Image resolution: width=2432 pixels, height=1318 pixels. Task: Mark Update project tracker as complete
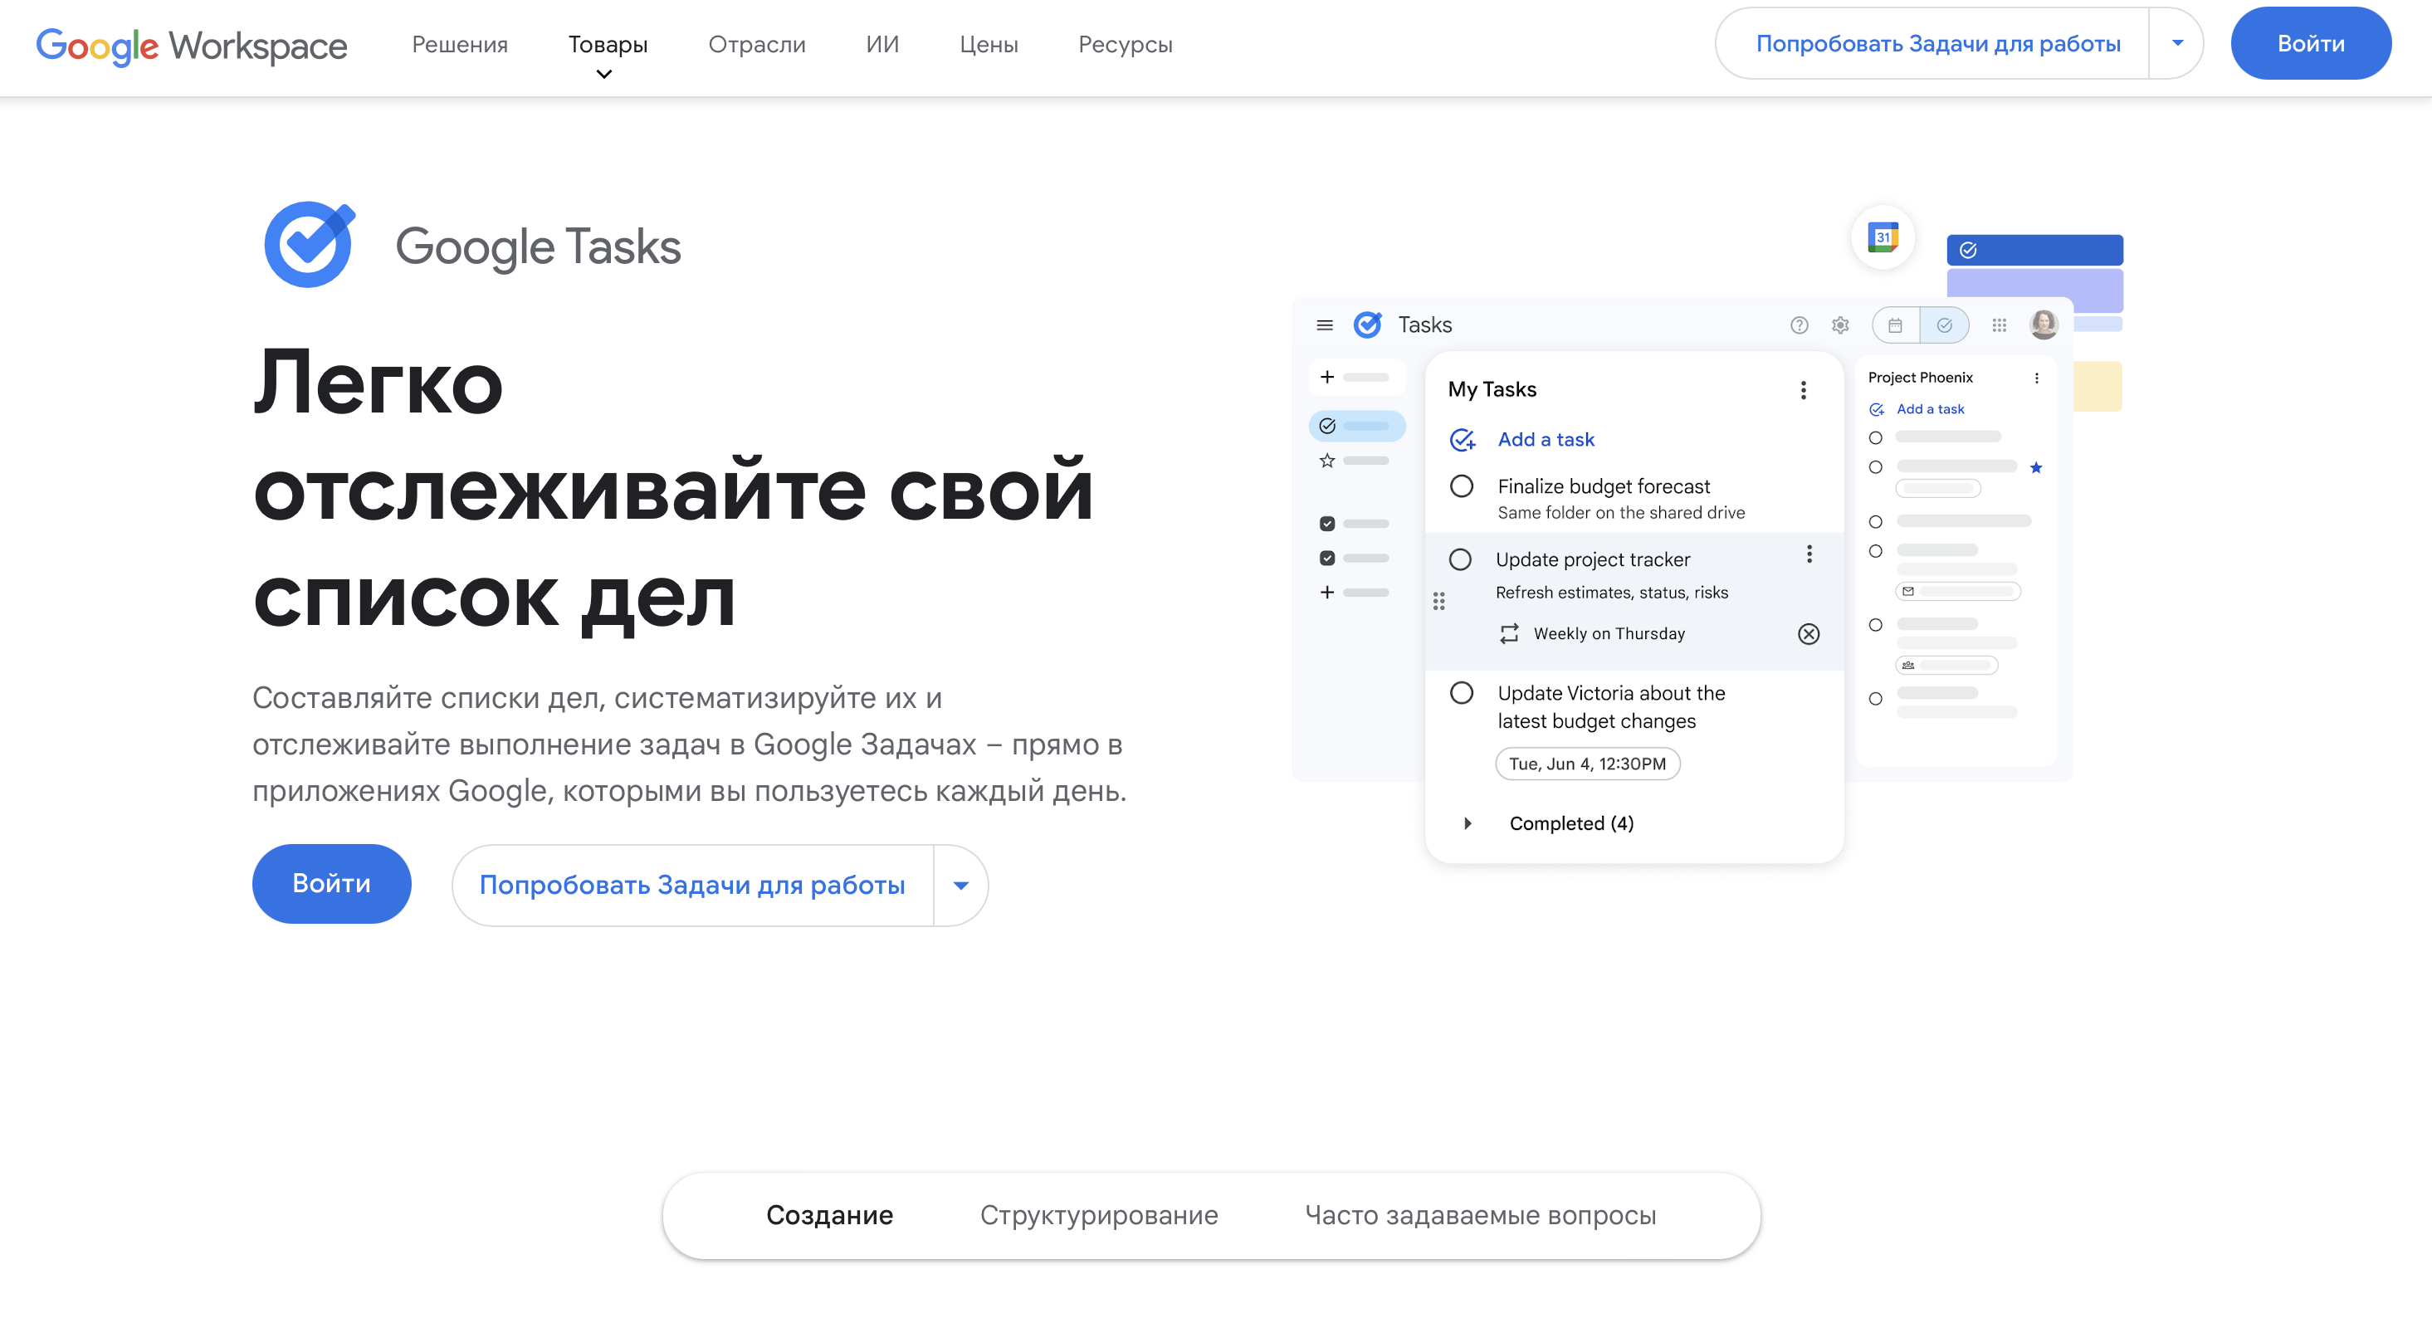[1461, 560]
